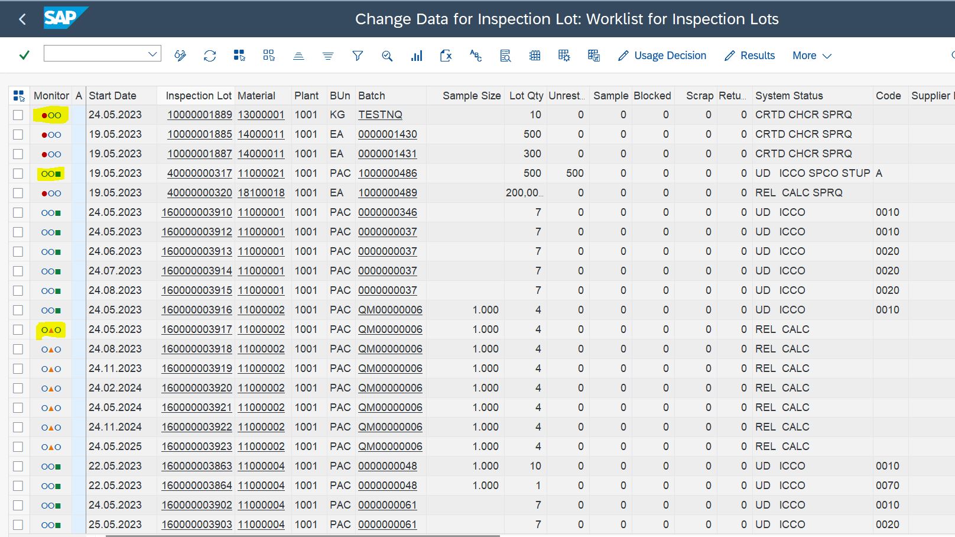Image resolution: width=955 pixels, height=537 pixels.
Task: Open material link 18100018
Action: tap(261, 193)
